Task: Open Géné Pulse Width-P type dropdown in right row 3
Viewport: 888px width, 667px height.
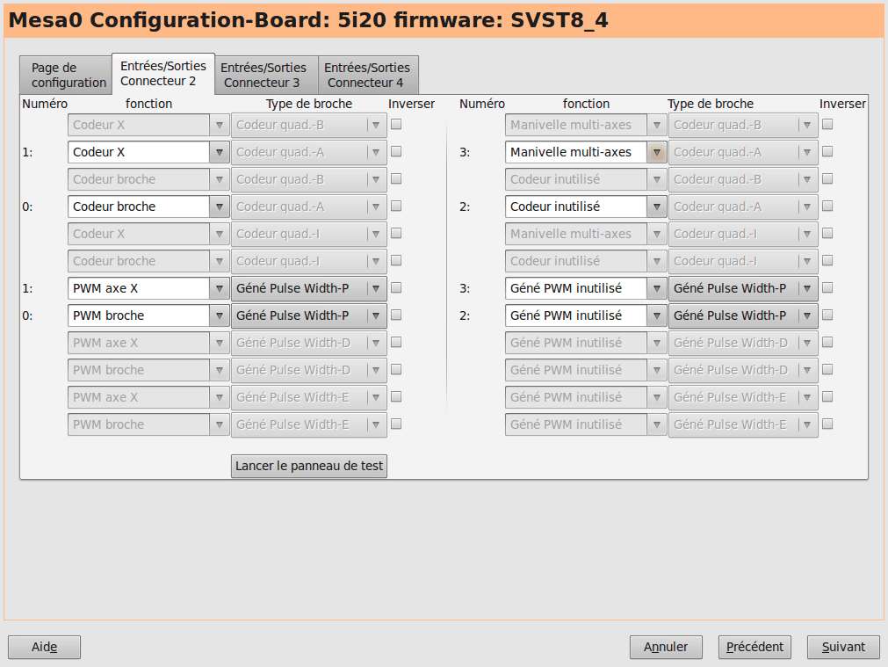Action: point(743,288)
